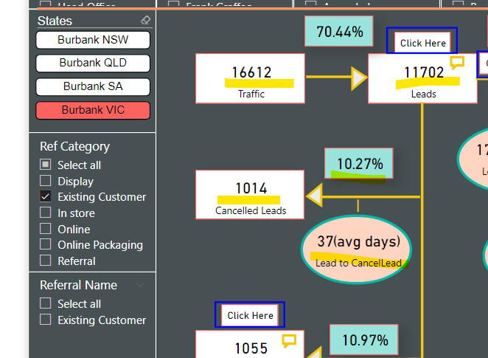Expand Referral Name slicer chevron
Viewport: 488px width, 358px height.
point(140,285)
